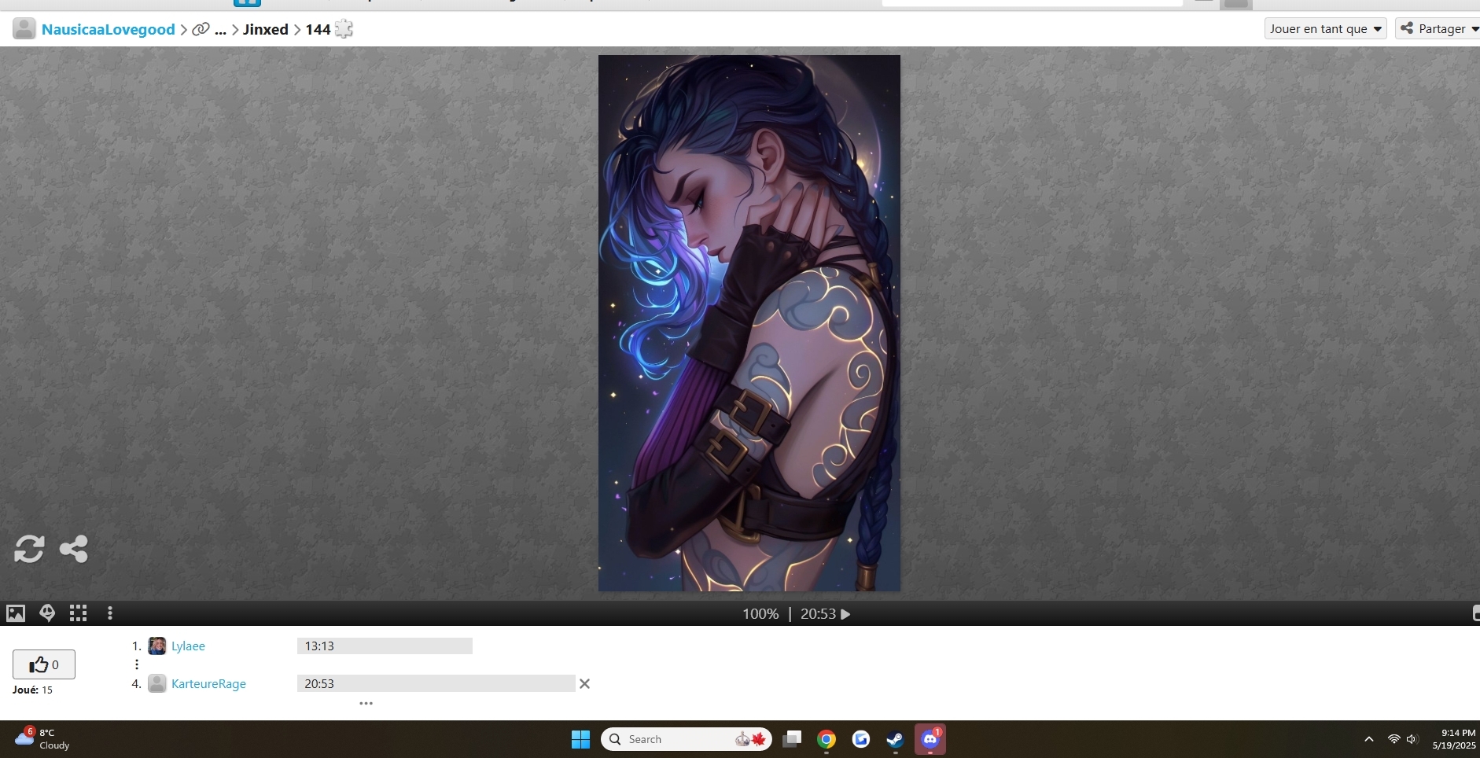Open NausicaaLovegood's user avatar
Image resolution: width=1480 pixels, height=758 pixels.
click(24, 29)
